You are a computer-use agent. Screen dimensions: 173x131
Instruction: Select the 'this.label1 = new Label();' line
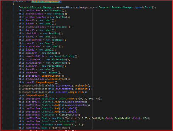click(37, 50)
